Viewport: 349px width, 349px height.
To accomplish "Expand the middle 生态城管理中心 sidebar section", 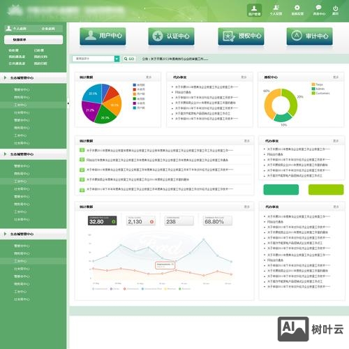I will click(x=34, y=154).
